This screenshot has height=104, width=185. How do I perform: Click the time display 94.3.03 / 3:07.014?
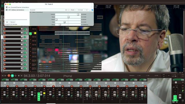click(x=37, y=76)
